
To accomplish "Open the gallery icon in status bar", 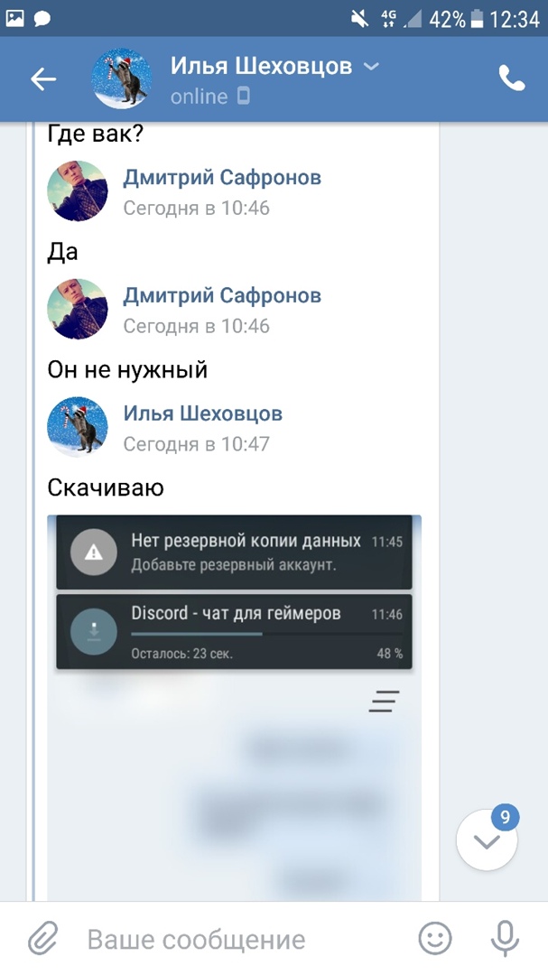I will point(14,19).
